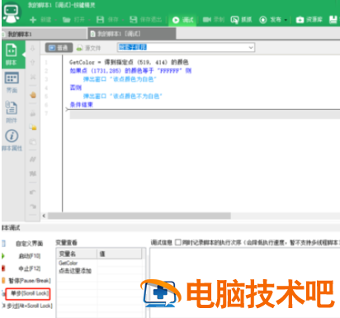Click 步过[Alt+Scroll Lock] step-over button
Image resolution: width=340 pixels, height=318 pixels.
point(30,306)
